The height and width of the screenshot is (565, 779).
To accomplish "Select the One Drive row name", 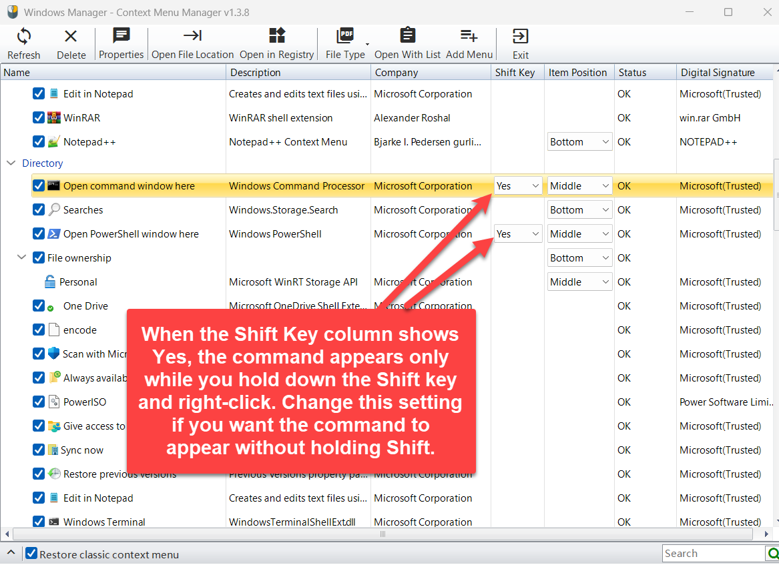I will tap(85, 306).
